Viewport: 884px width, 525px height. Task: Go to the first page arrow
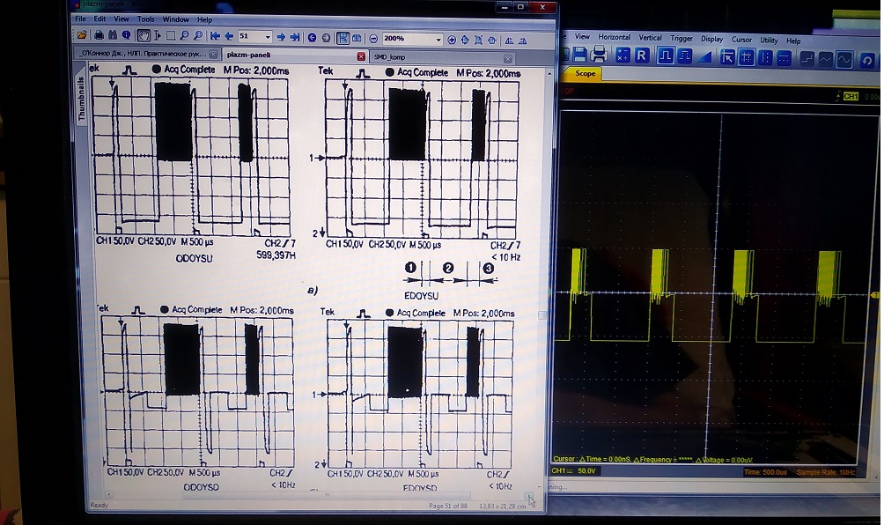215,37
